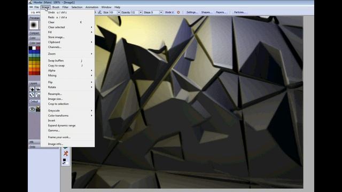This screenshot has height=192, width=342.
Task: Choose Redo from Image menu
Action: (x=68, y=17)
